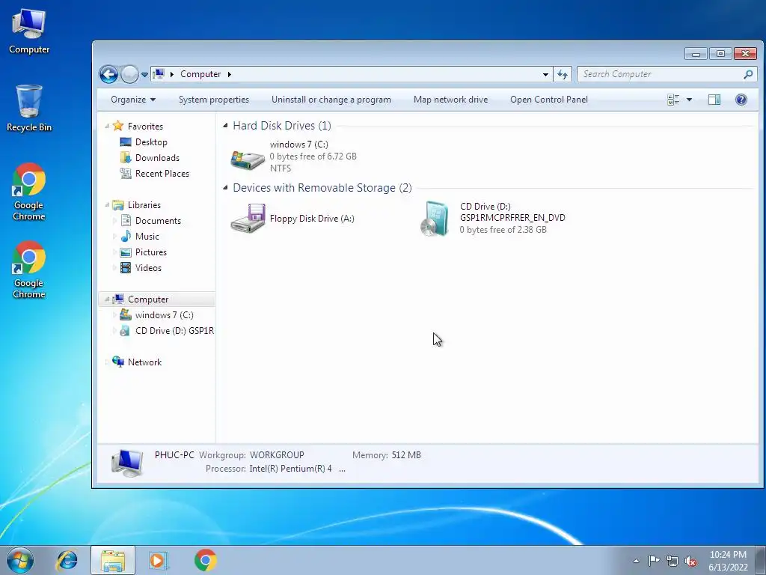This screenshot has height=575, width=766.
Task: Open Recent Places
Action: click(x=162, y=174)
